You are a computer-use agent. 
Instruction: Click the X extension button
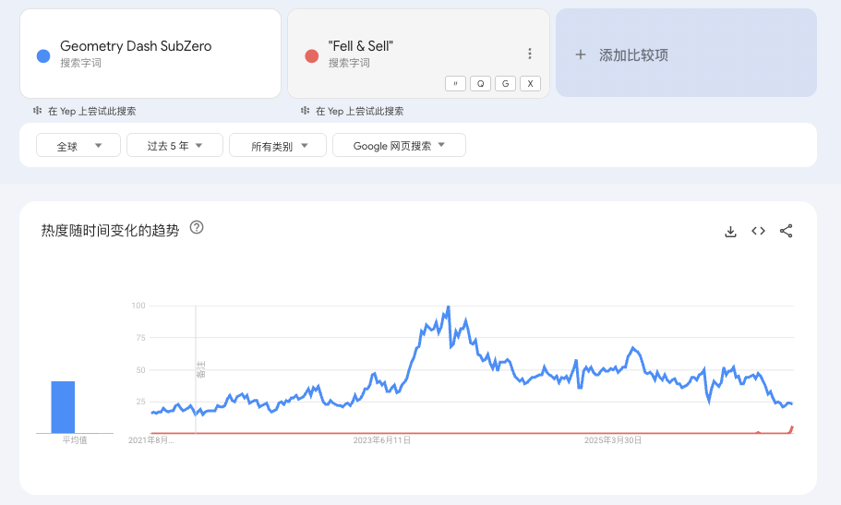[x=531, y=84]
